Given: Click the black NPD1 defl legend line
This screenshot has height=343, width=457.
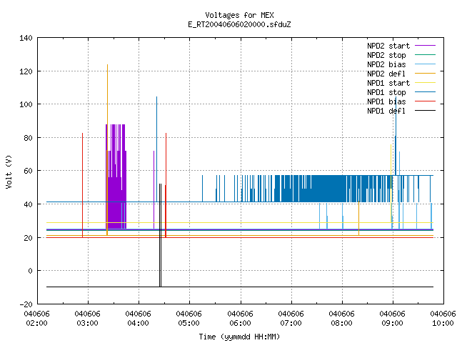Looking at the screenshot, I should pyautogui.click(x=425, y=111).
